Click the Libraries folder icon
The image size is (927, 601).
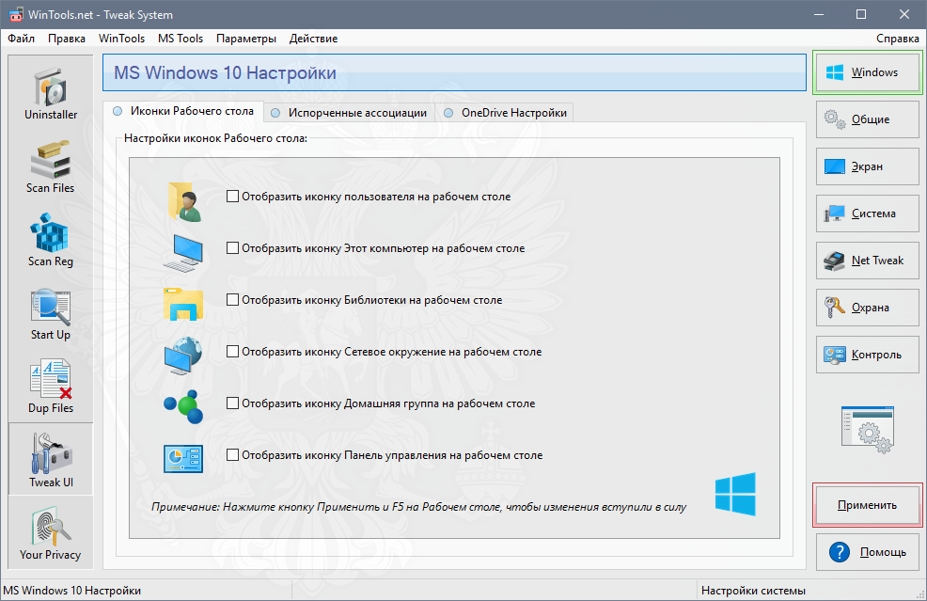pos(183,304)
